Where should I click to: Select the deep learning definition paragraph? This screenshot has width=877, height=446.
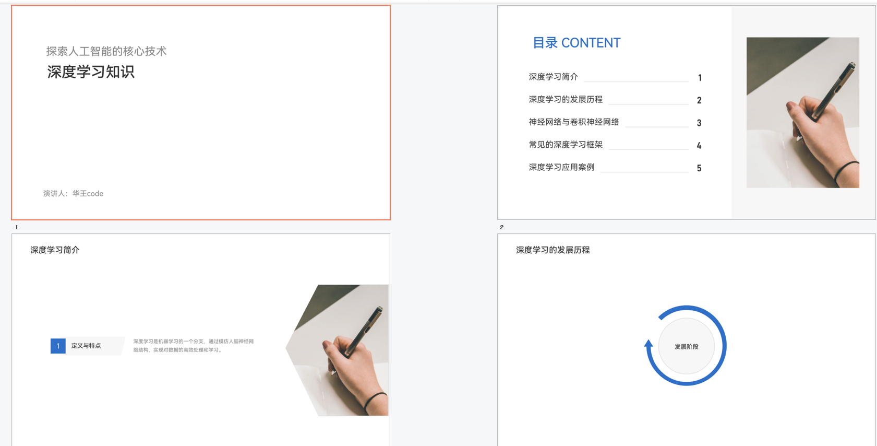[193, 346]
